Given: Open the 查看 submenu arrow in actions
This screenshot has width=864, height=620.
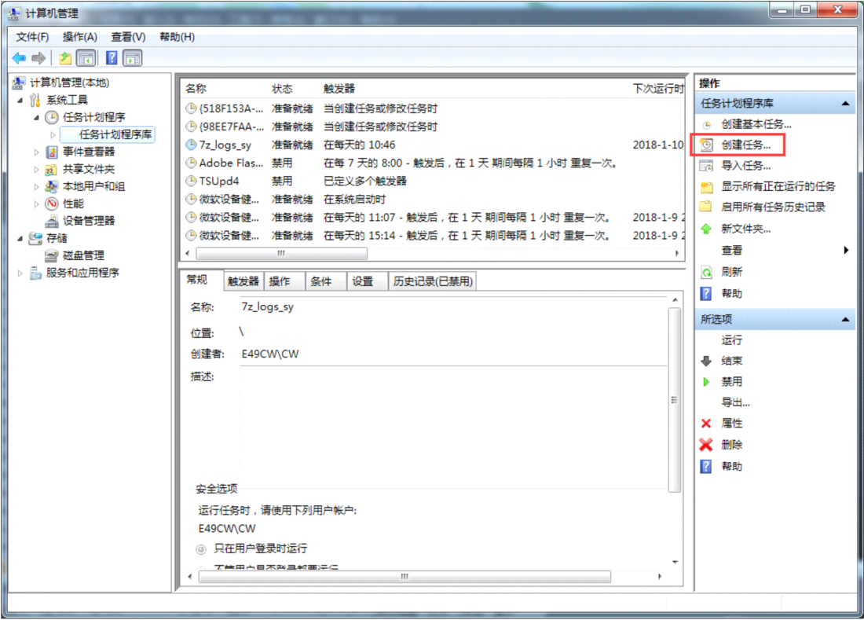Looking at the screenshot, I should (x=846, y=250).
